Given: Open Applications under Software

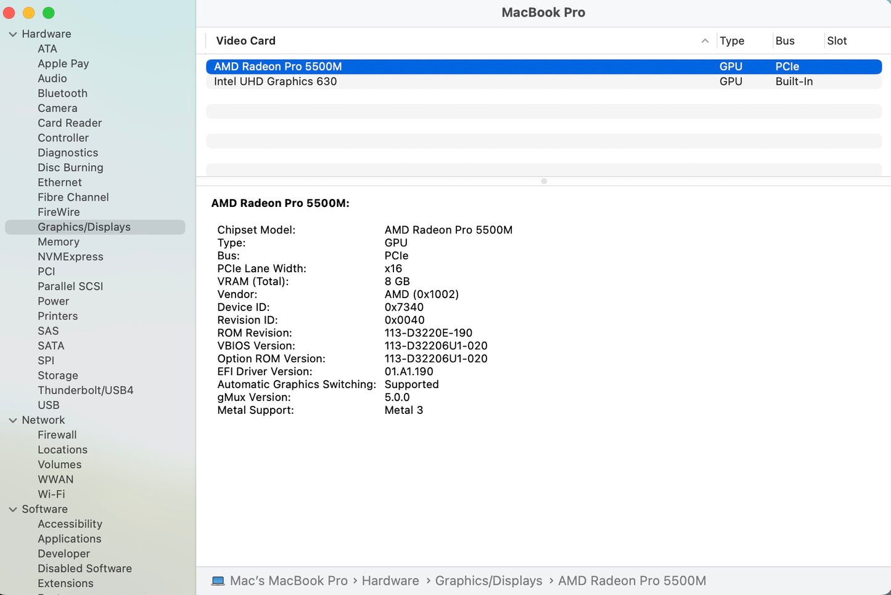Looking at the screenshot, I should click(69, 539).
